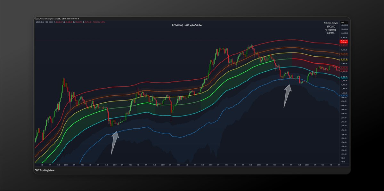
Task: Click the red-outlined 66,405.47 price axis label
Action: click(344, 45)
